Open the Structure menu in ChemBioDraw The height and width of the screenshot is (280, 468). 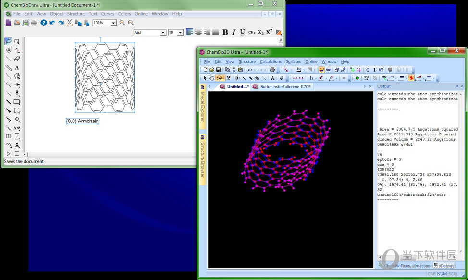(76, 14)
